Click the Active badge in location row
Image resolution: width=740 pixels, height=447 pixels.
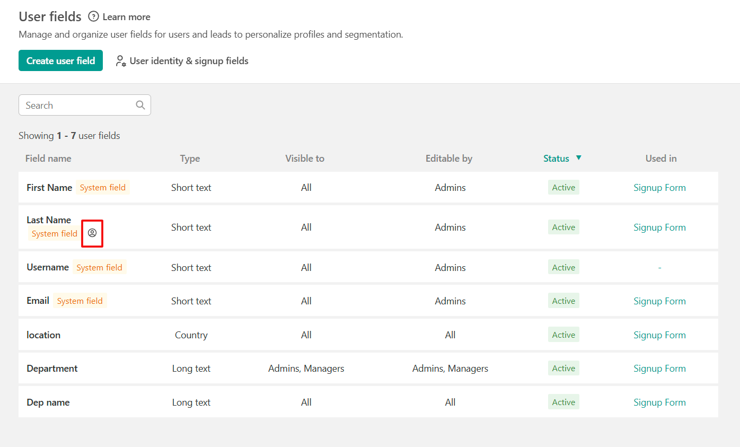tap(563, 335)
